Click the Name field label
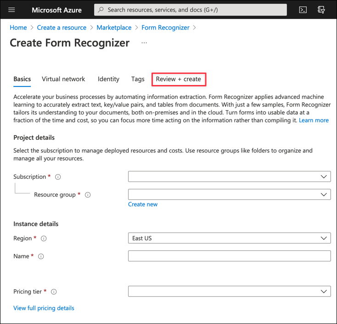The image size is (337, 324). [21, 256]
